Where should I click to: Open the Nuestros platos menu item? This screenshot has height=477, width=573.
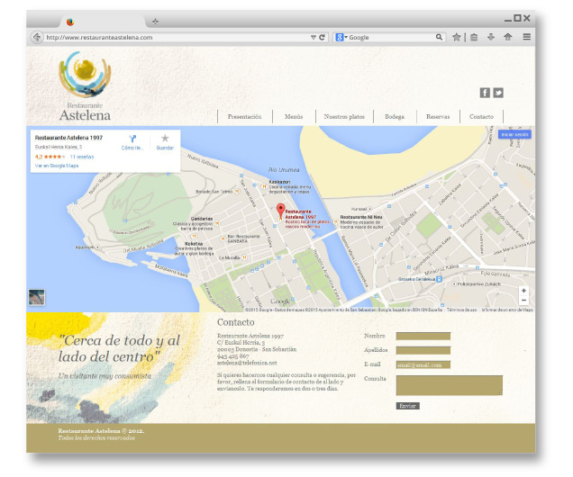tap(344, 117)
